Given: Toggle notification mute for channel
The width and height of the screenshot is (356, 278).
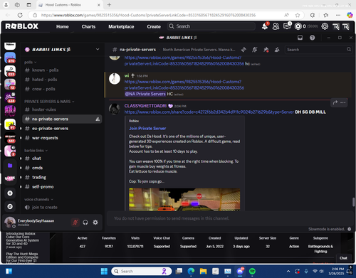Looking at the screenshot, I should (255, 50).
